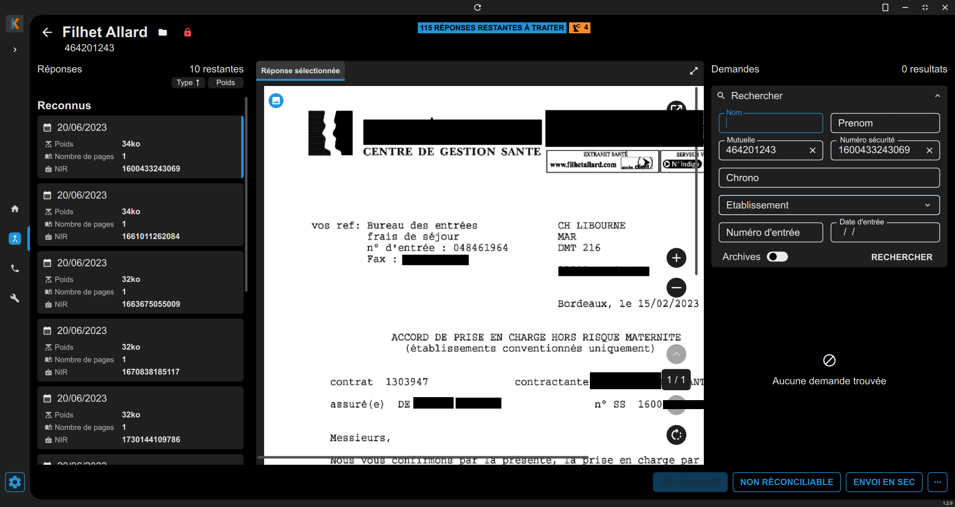955x507 pixels.
Task: Sort responses by Poids
Action: tap(225, 83)
